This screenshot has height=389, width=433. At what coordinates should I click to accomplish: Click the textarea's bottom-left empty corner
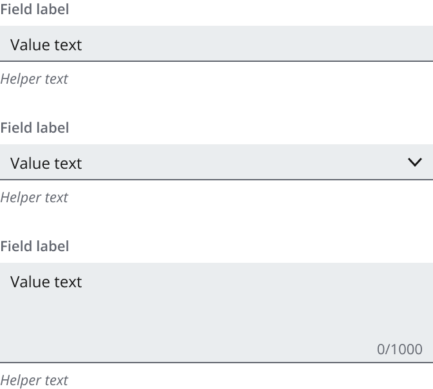coord(19,348)
